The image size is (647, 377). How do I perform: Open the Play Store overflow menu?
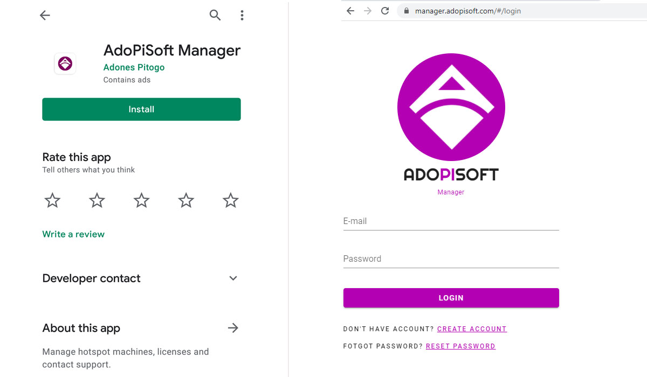coord(242,15)
